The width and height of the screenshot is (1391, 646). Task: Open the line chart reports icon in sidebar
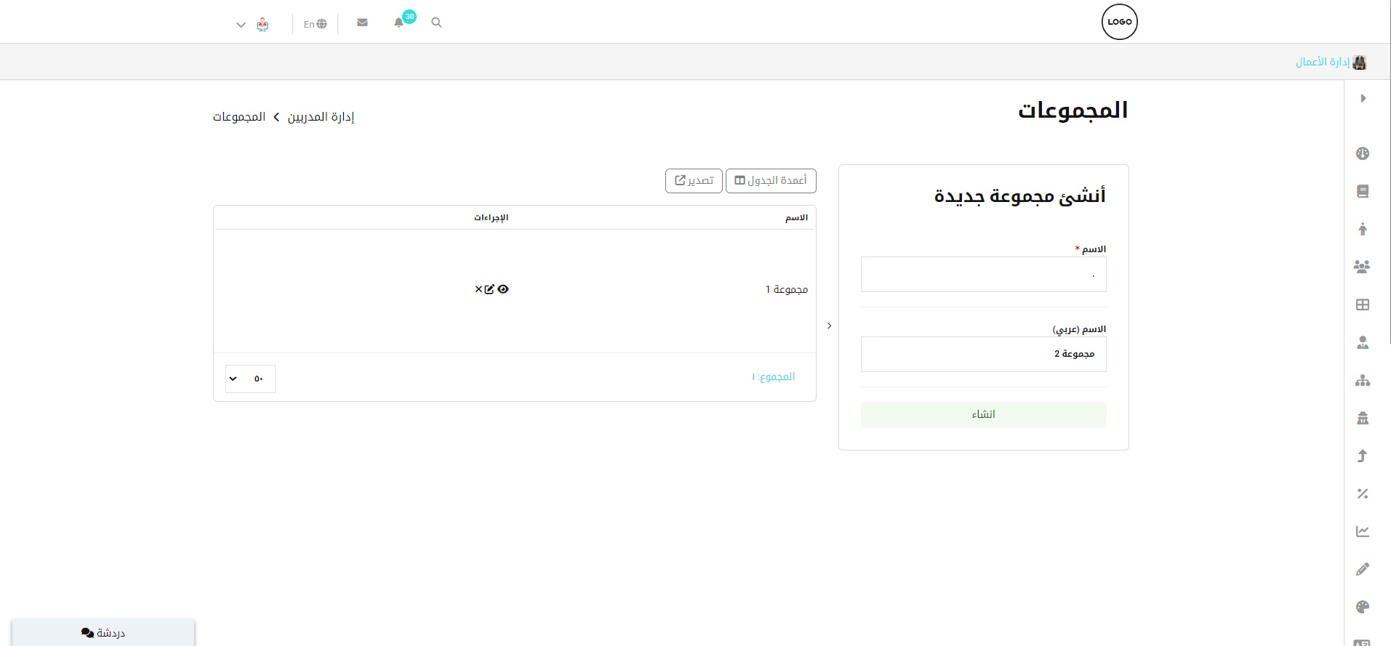tap(1362, 531)
